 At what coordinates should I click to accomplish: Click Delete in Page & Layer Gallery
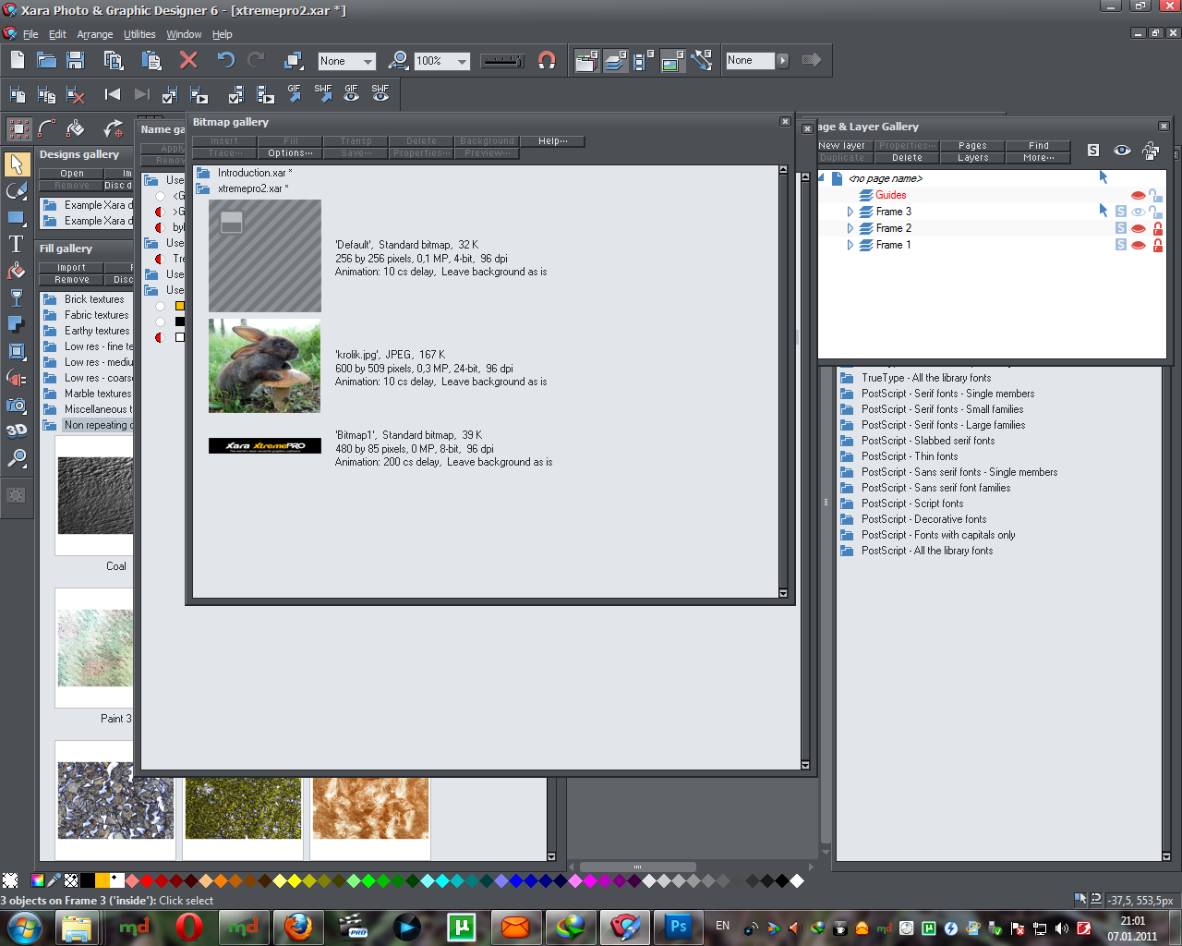tap(907, 158)
